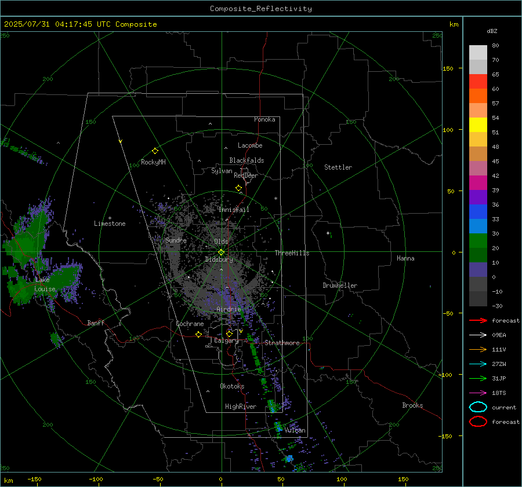Click the green 31JP arrow icon

[478, 378]
